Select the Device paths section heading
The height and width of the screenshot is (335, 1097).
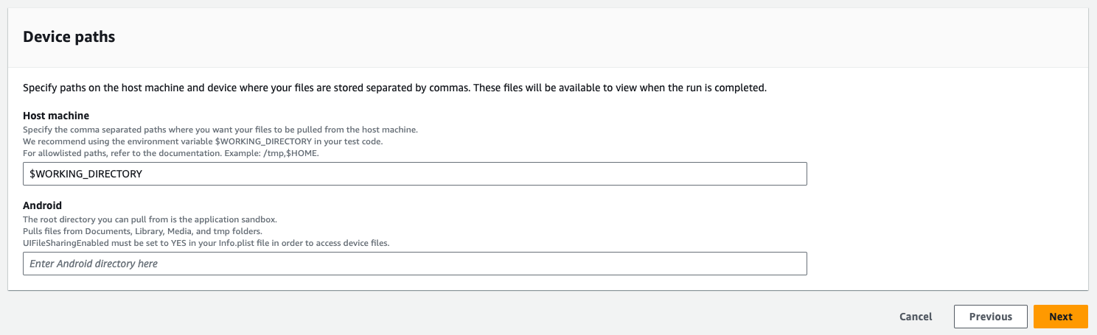click(x=69, y=37)
